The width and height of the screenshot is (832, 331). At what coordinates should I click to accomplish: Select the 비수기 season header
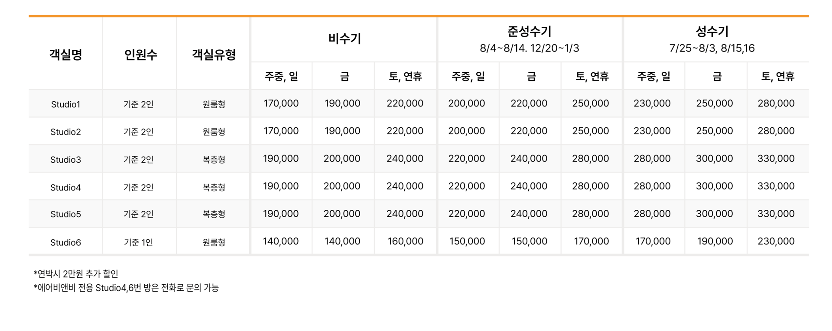(344, 39)
